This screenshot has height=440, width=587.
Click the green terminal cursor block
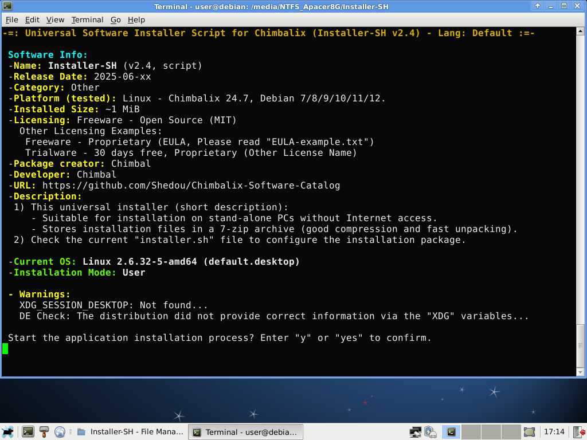[x=5, y=349]
